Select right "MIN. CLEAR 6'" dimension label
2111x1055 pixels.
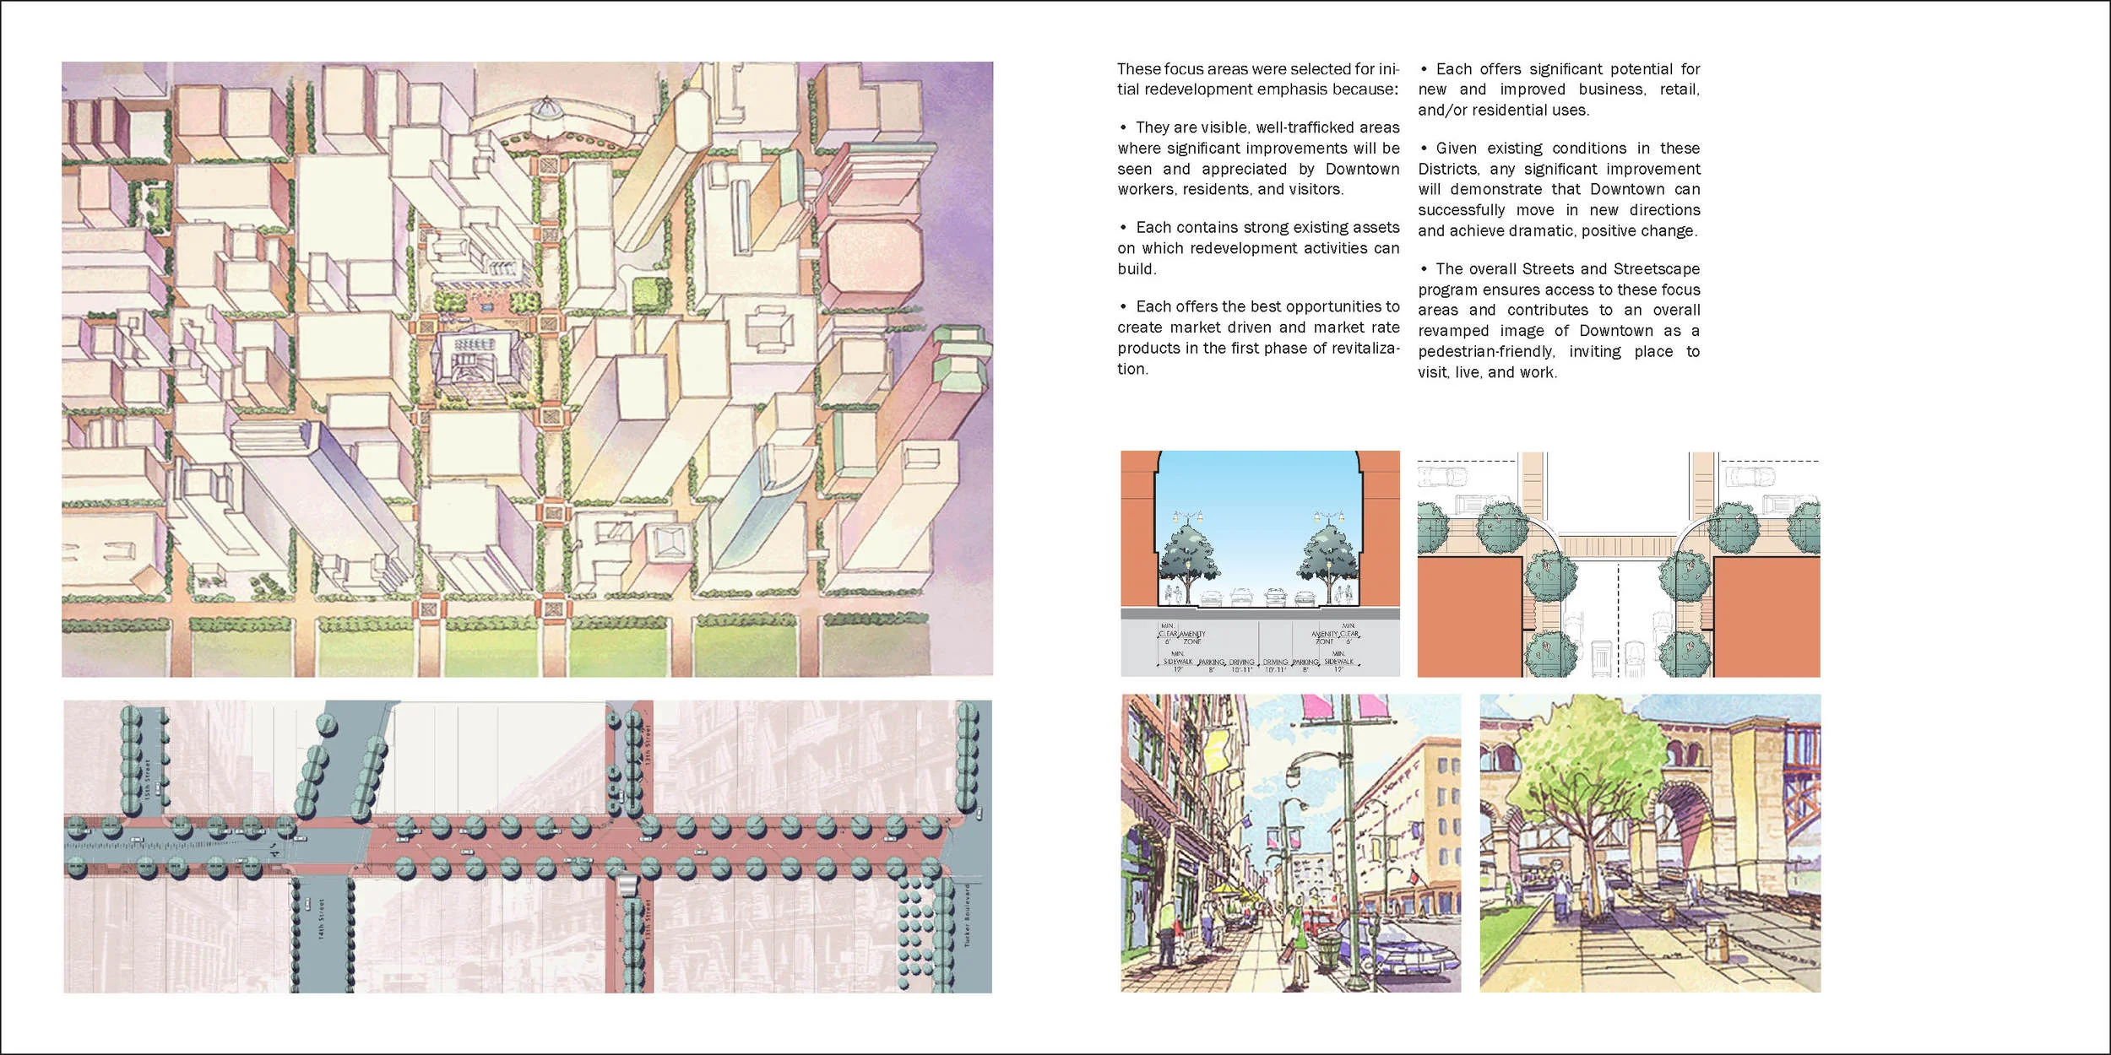[1349, 634]
